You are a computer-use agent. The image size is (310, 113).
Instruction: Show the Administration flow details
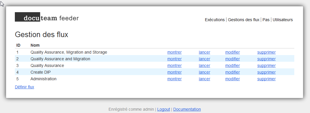pyautogui.click(x=174, y=79)
